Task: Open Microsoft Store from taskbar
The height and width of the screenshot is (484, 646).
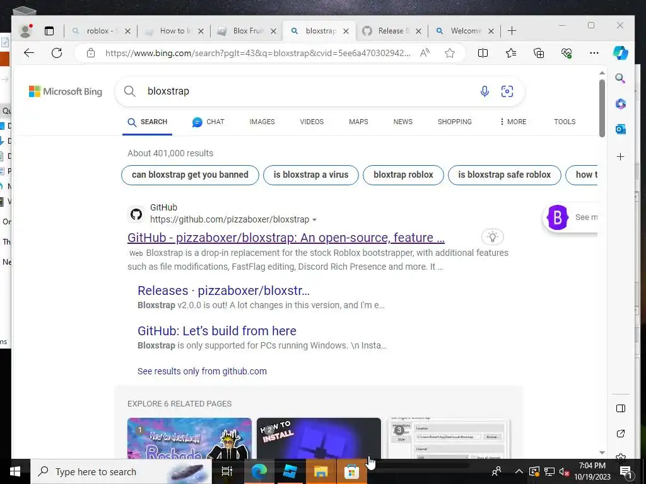Action: click(351, 471)
